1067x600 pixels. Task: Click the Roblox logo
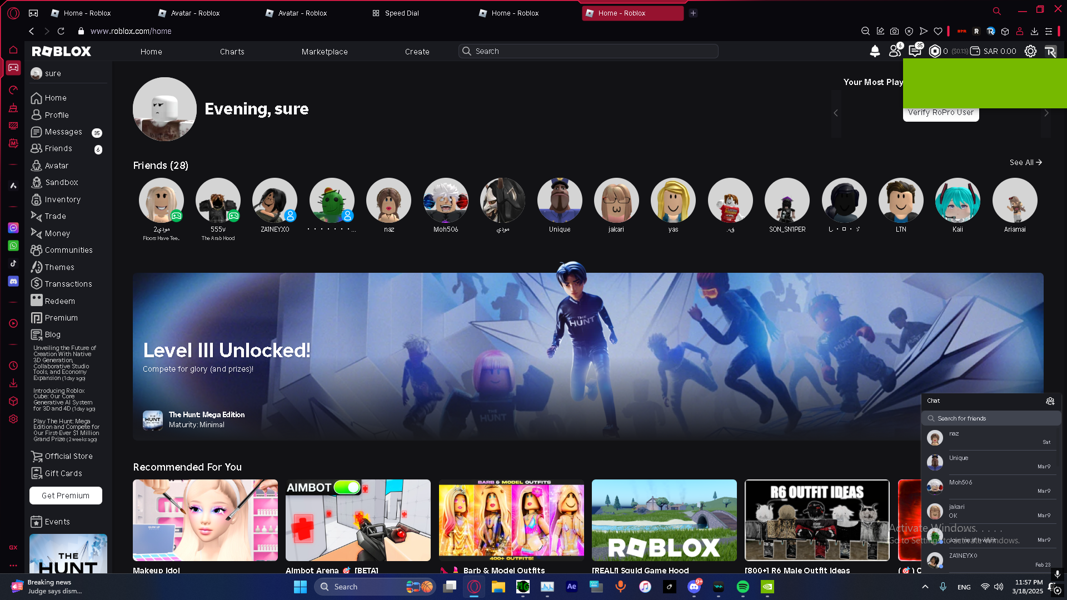[x=61, y=51]
